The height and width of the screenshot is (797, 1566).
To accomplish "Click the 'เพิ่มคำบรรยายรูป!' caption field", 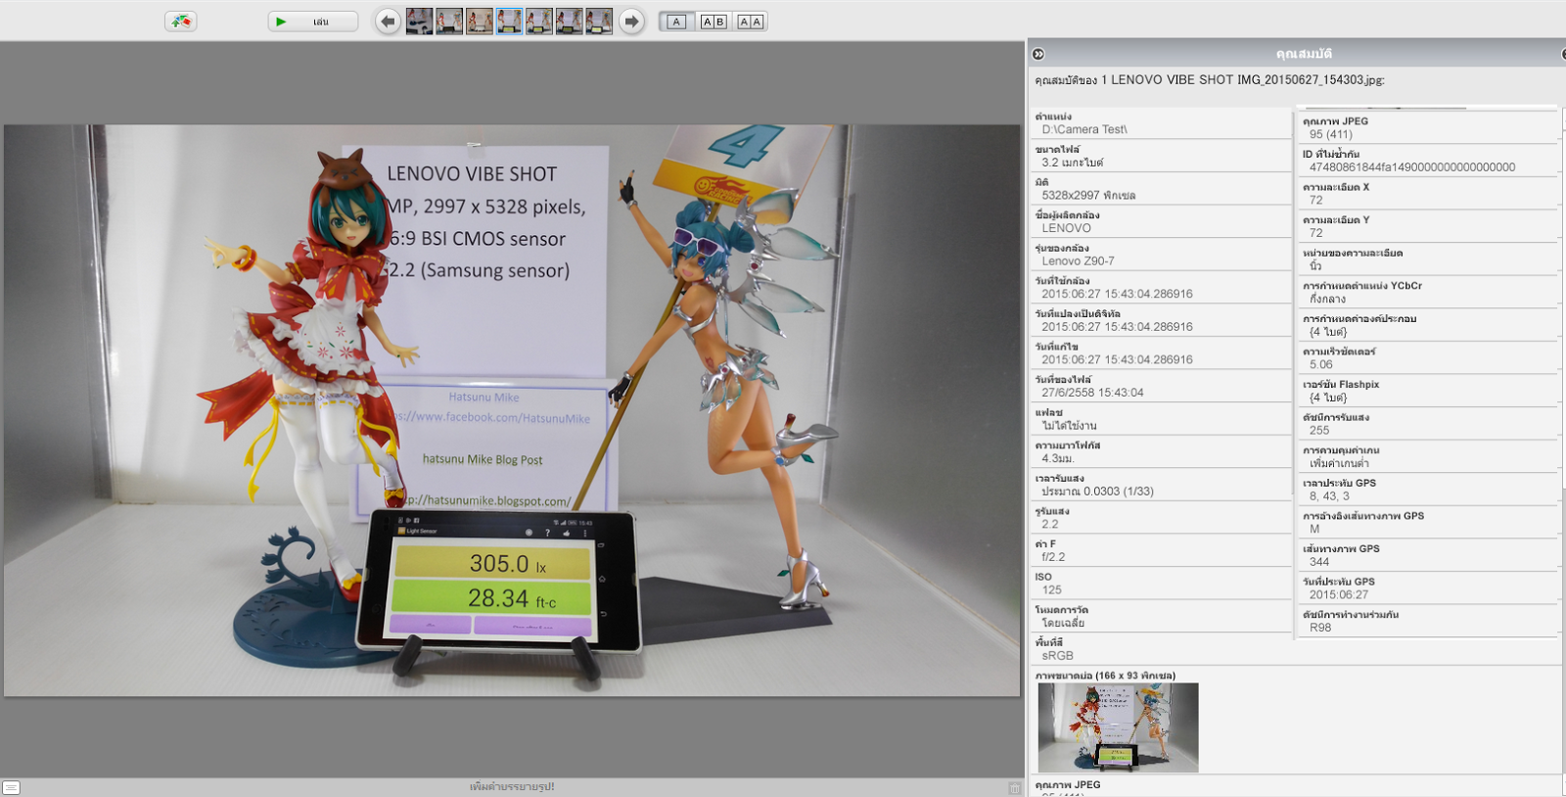I will coord(512,787).
